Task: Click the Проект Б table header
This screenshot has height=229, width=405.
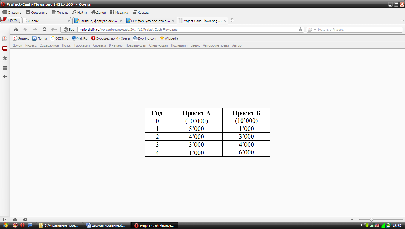Action: tap(246, 113)
